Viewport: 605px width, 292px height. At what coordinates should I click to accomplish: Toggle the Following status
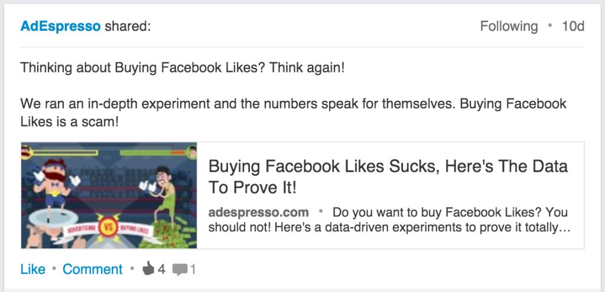509,26
